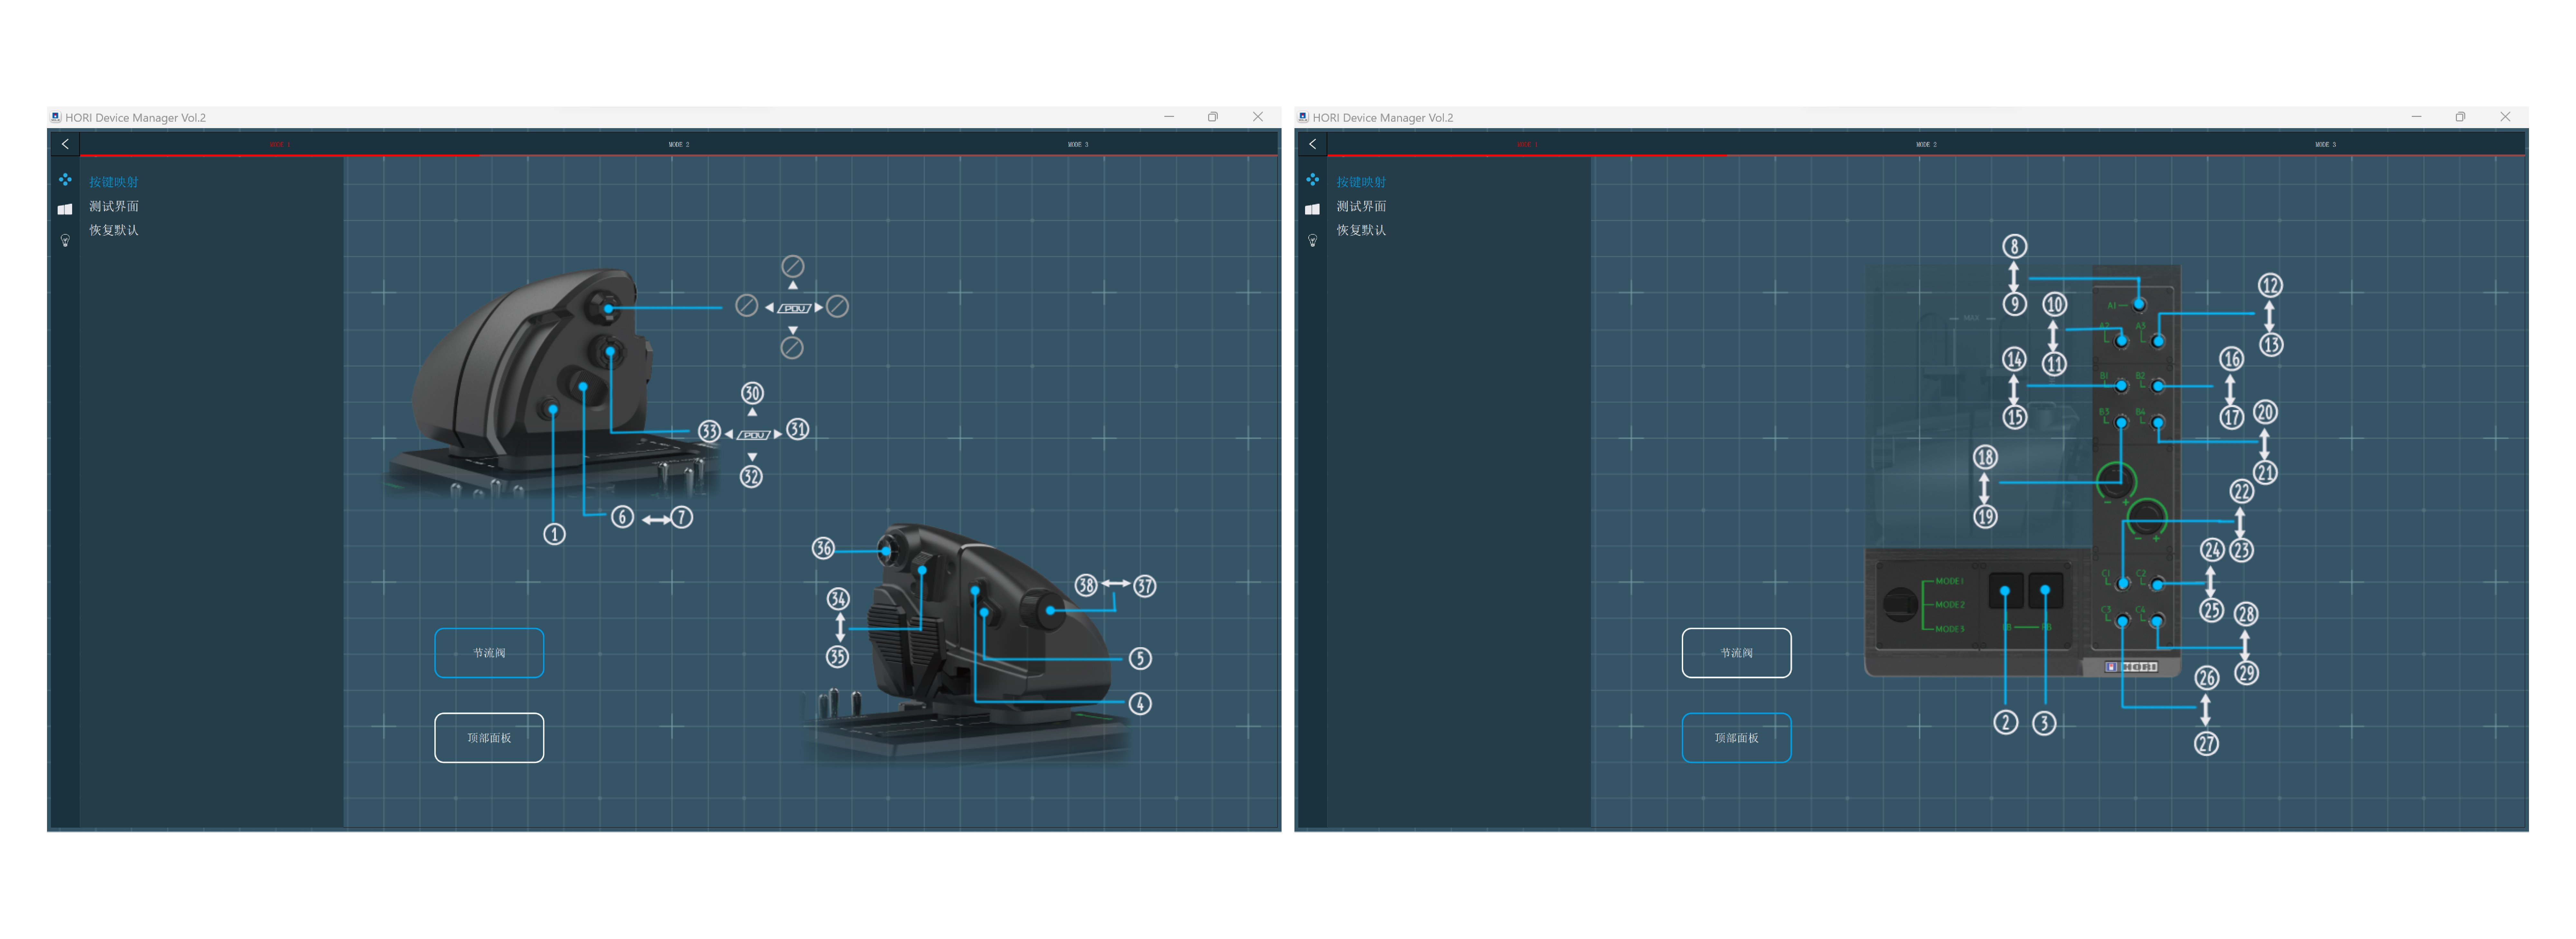
Task: Switch to MODE 3 tab in left window
Action: click(1078, 144)
